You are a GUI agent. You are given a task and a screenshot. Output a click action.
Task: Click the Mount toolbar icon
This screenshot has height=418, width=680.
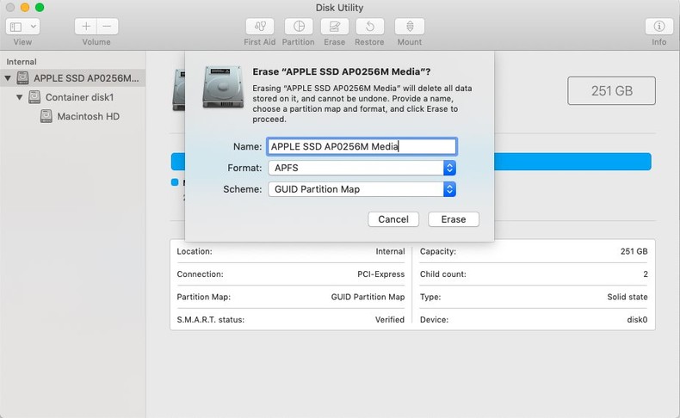pyautogui.click(x=409, y=27)
